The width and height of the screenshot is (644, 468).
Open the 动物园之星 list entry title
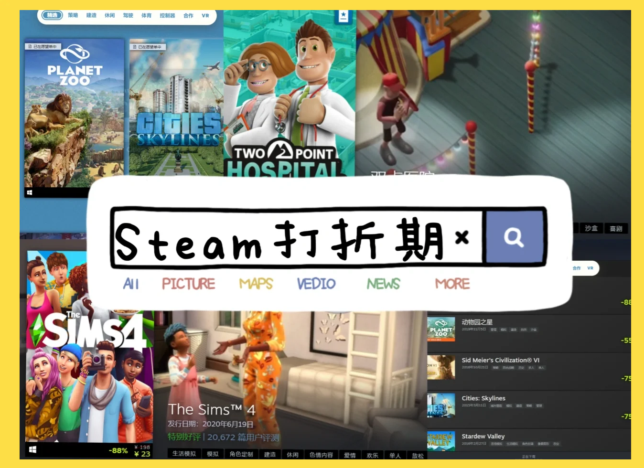(477, 322)
